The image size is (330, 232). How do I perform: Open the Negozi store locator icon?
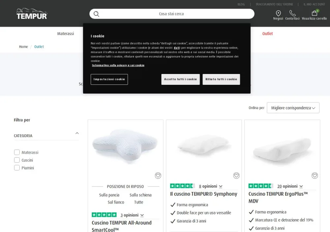click(x=278, y=13)
